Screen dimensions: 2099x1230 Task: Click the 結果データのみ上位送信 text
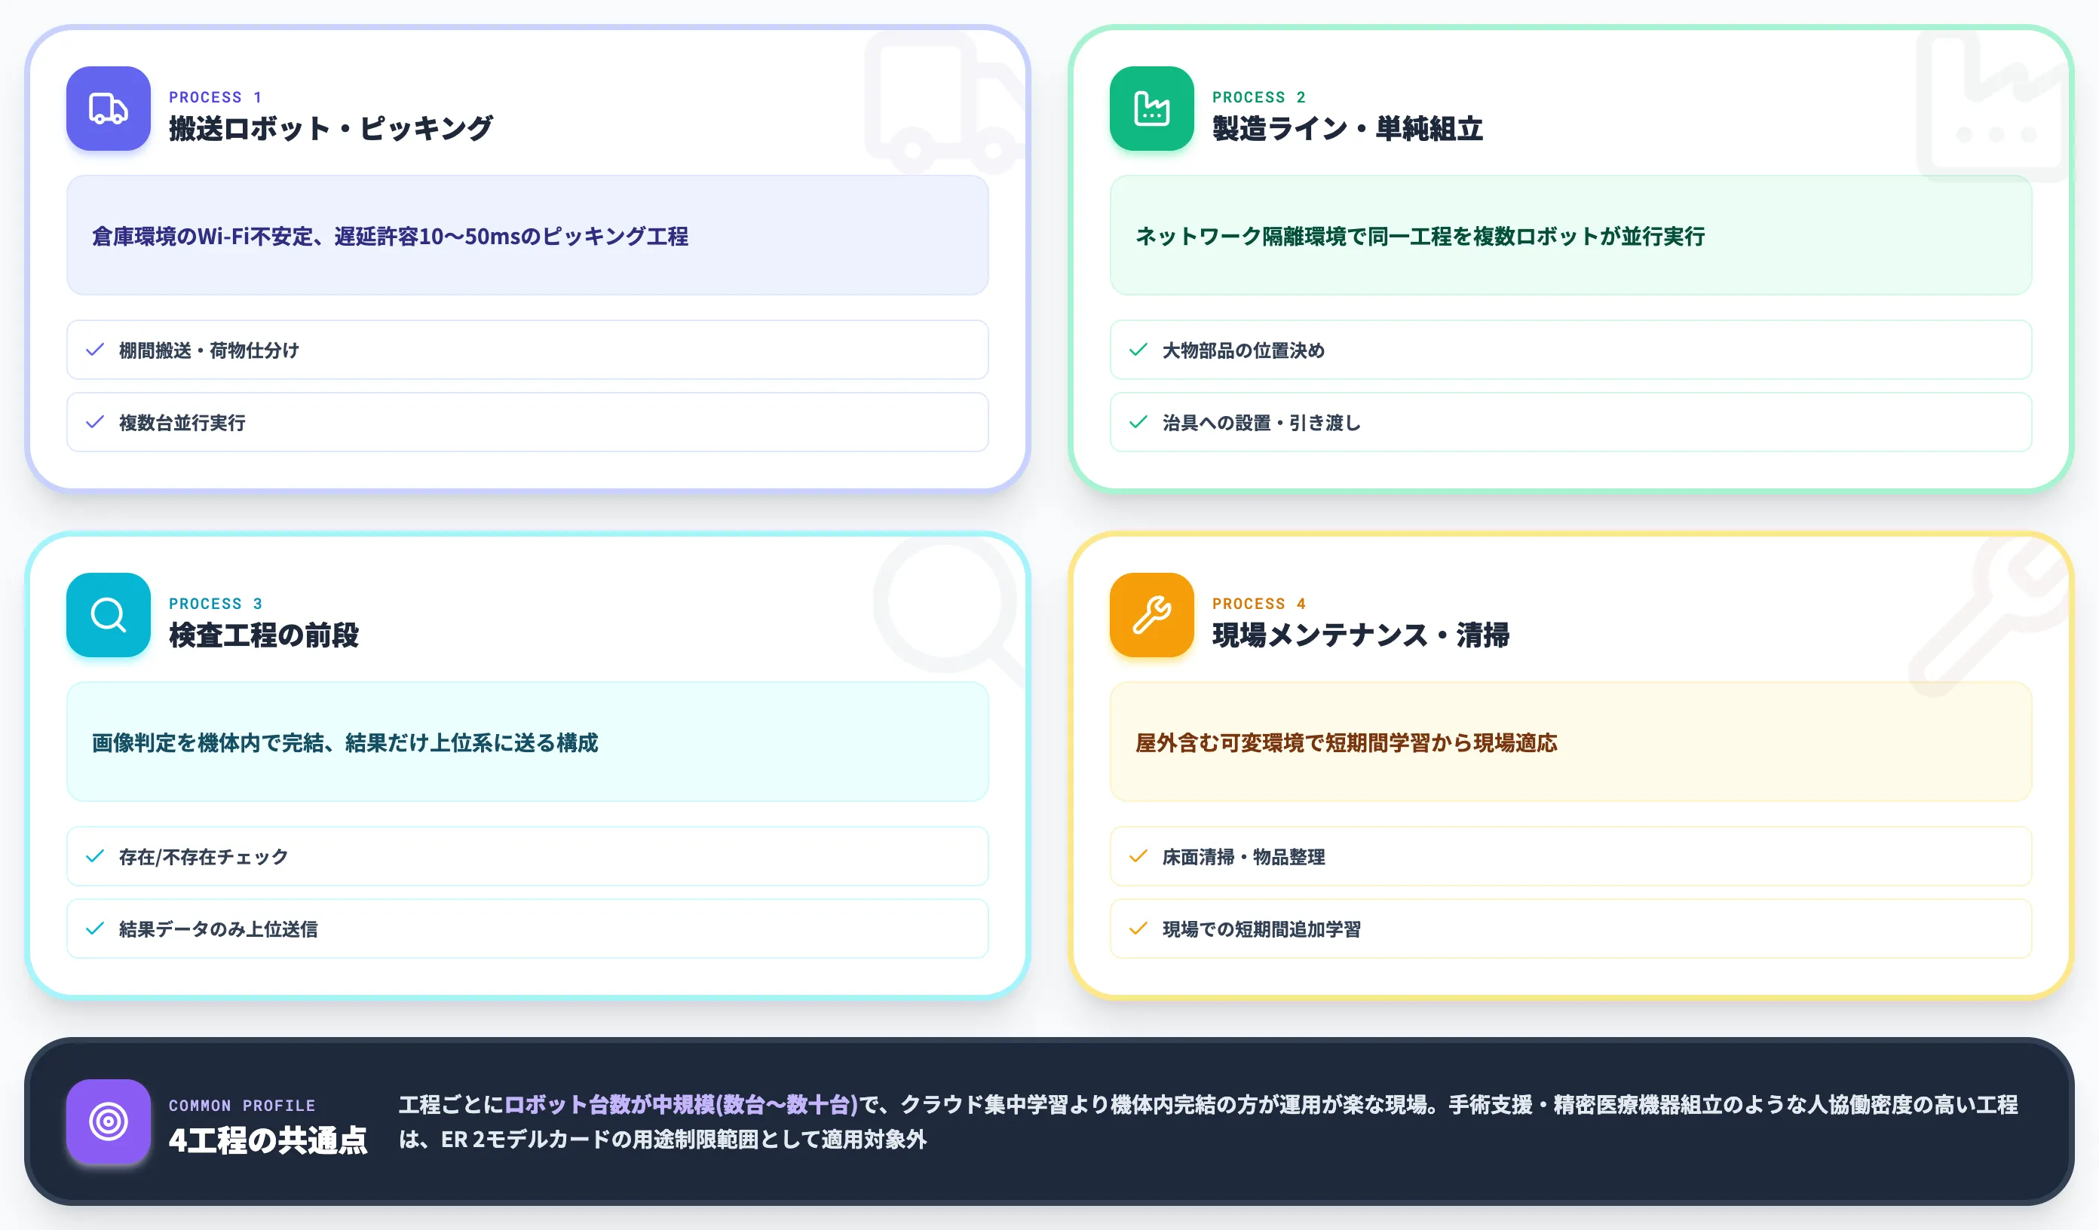[218, 929]
